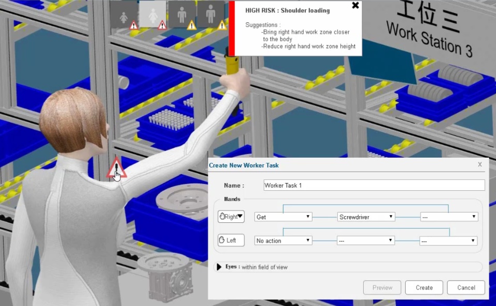Image resolution: width=496 pixels, height=306 pixels.
Task: Select the first male manikin icon
Action: coord(182,14)
